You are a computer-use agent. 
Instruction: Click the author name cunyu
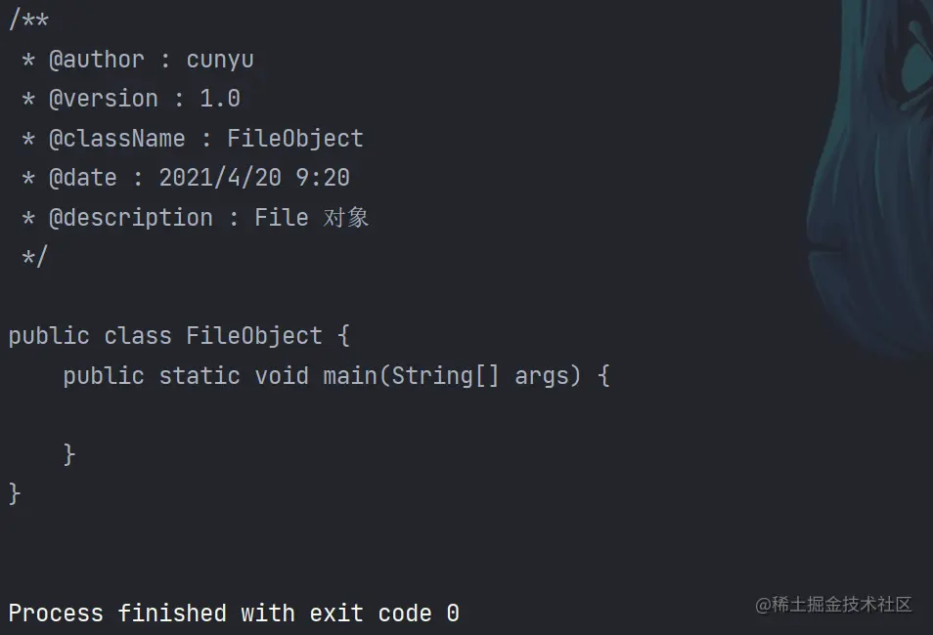pos(220,60)
